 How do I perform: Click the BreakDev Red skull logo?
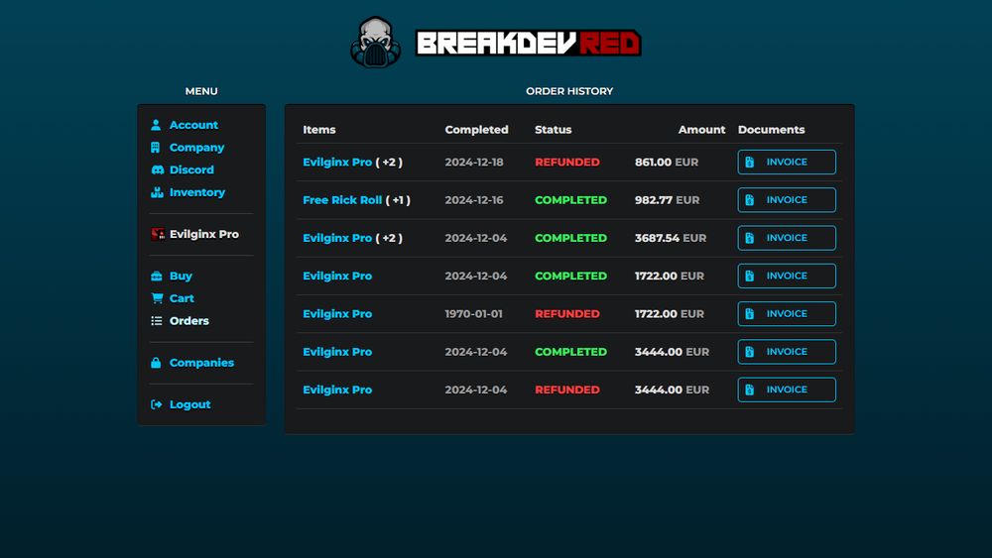pyautogui.click(x=376, y=43)
